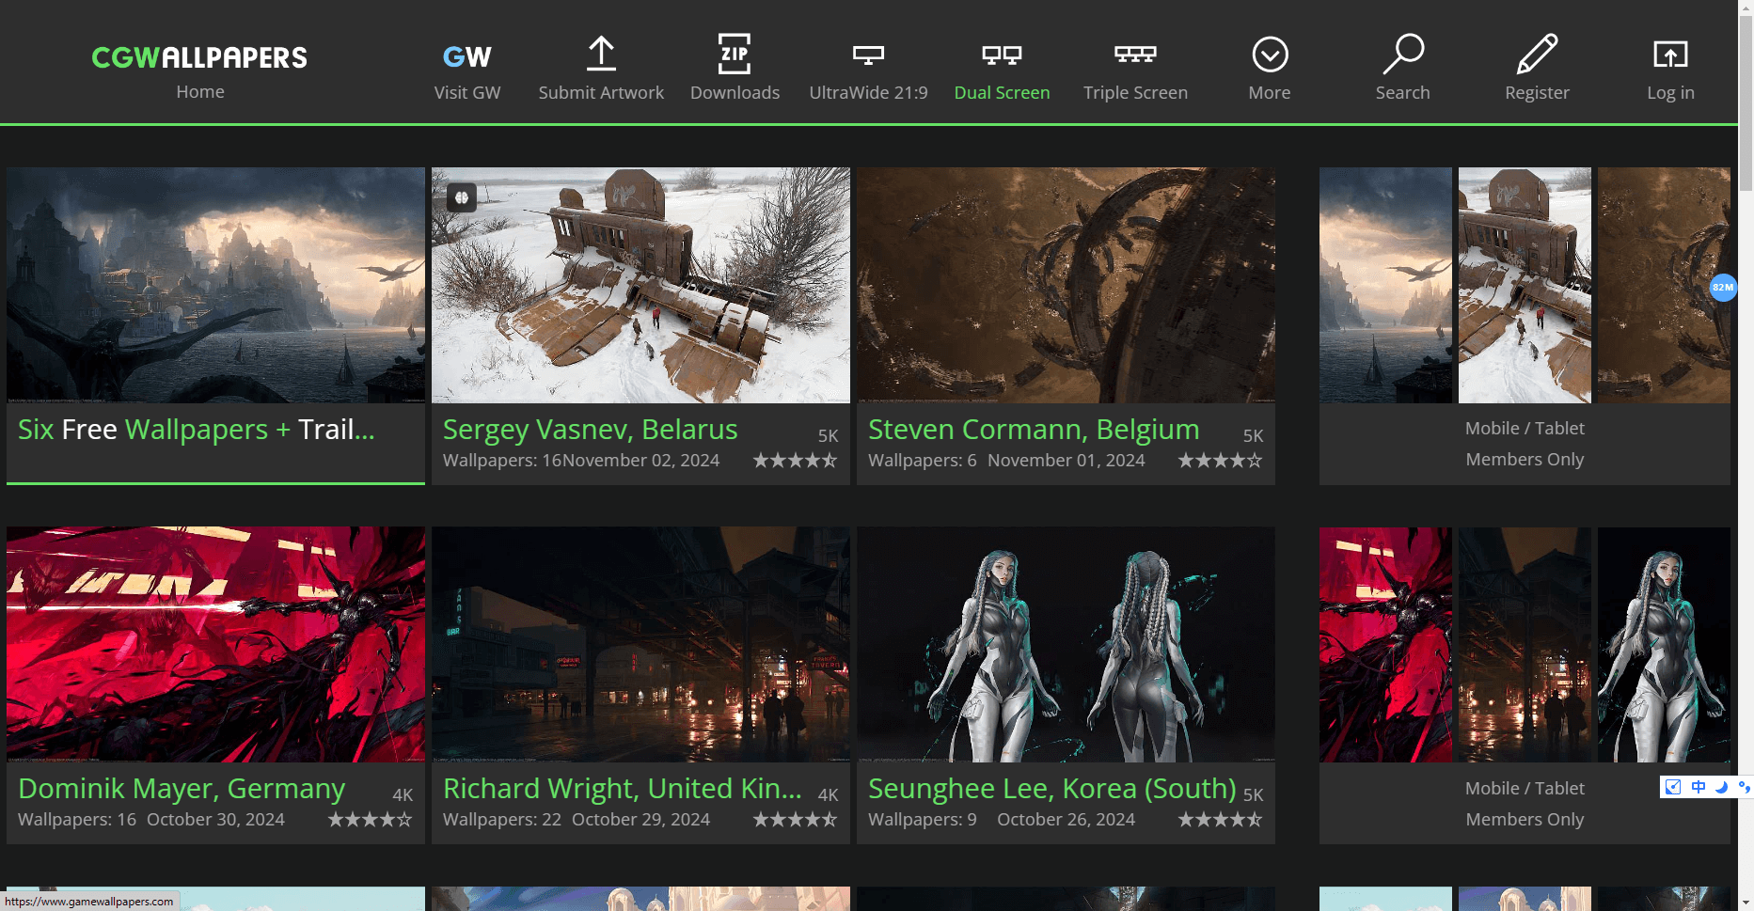Click the star rating for Seunghee Lee

1220,819
